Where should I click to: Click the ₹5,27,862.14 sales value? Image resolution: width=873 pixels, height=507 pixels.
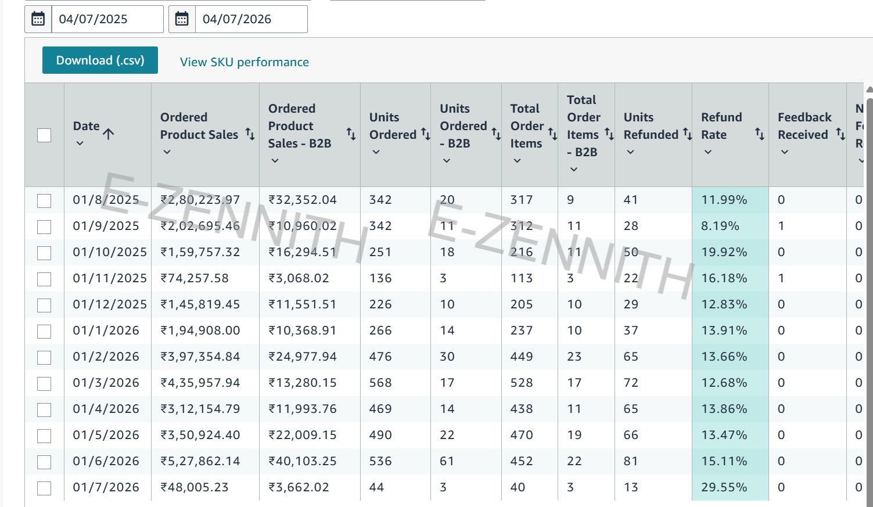point(200,461)
